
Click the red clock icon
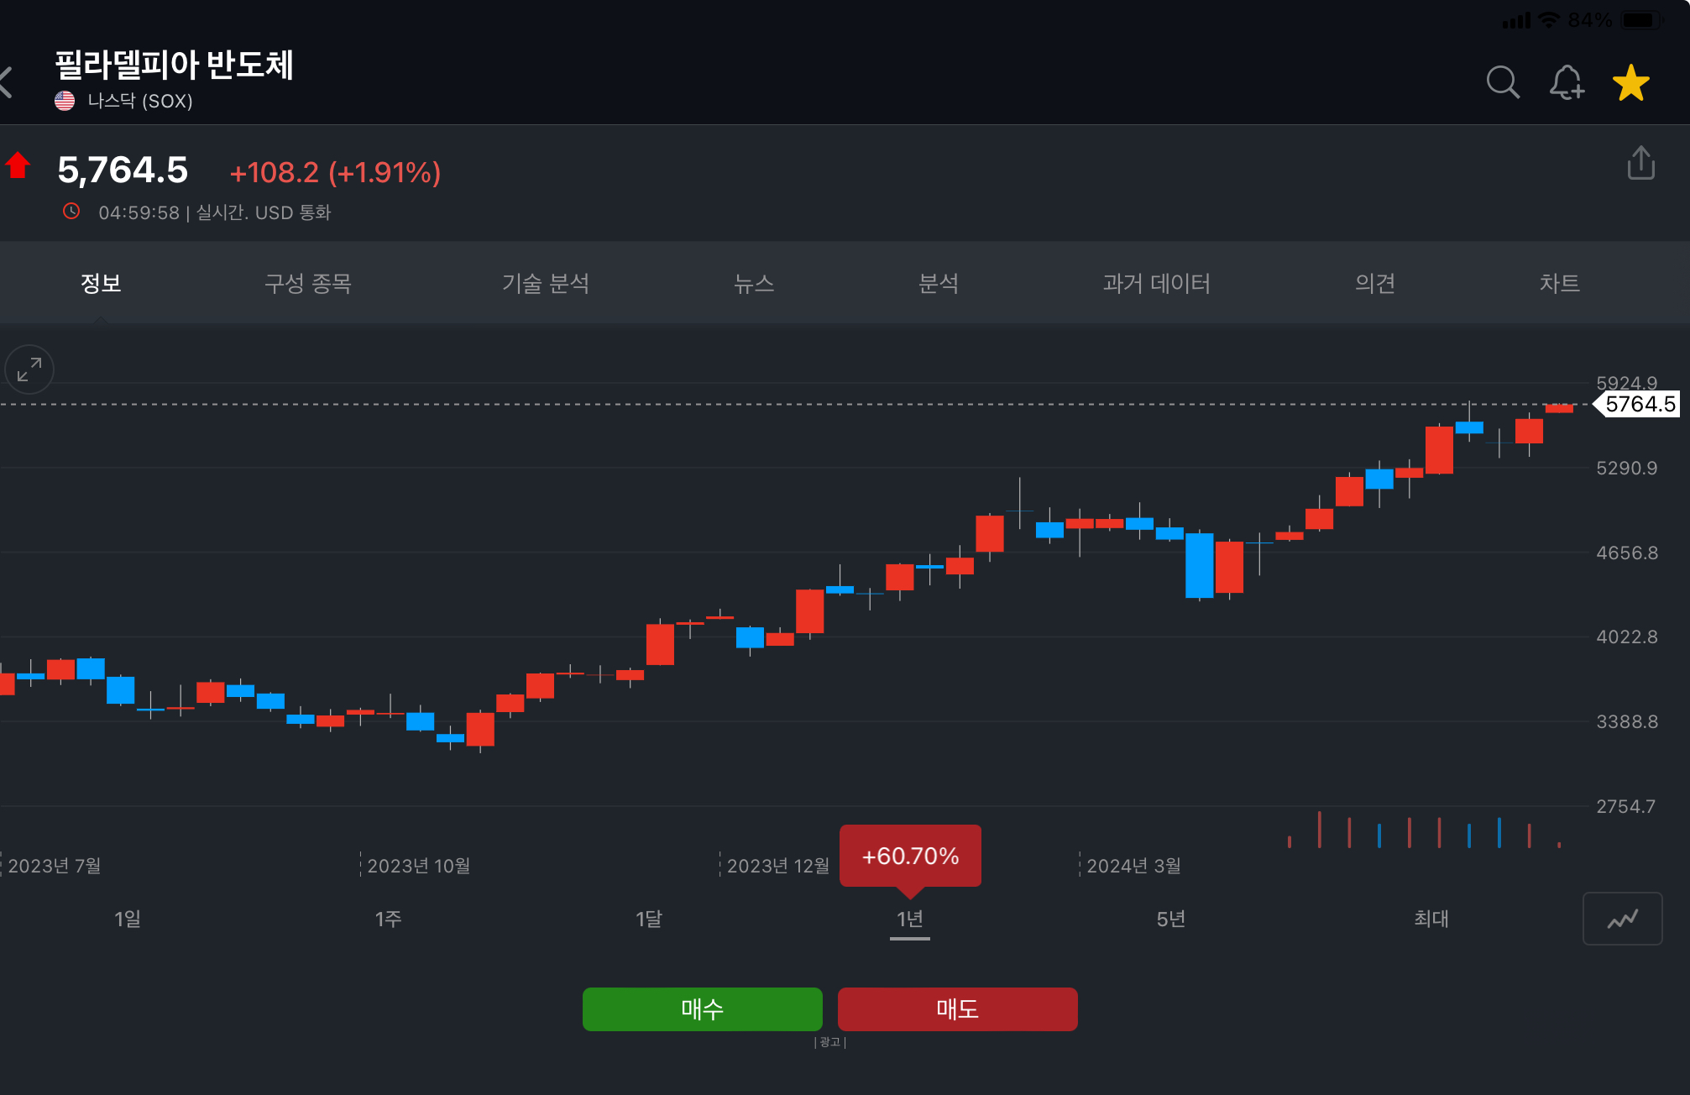tap(71, 212)
